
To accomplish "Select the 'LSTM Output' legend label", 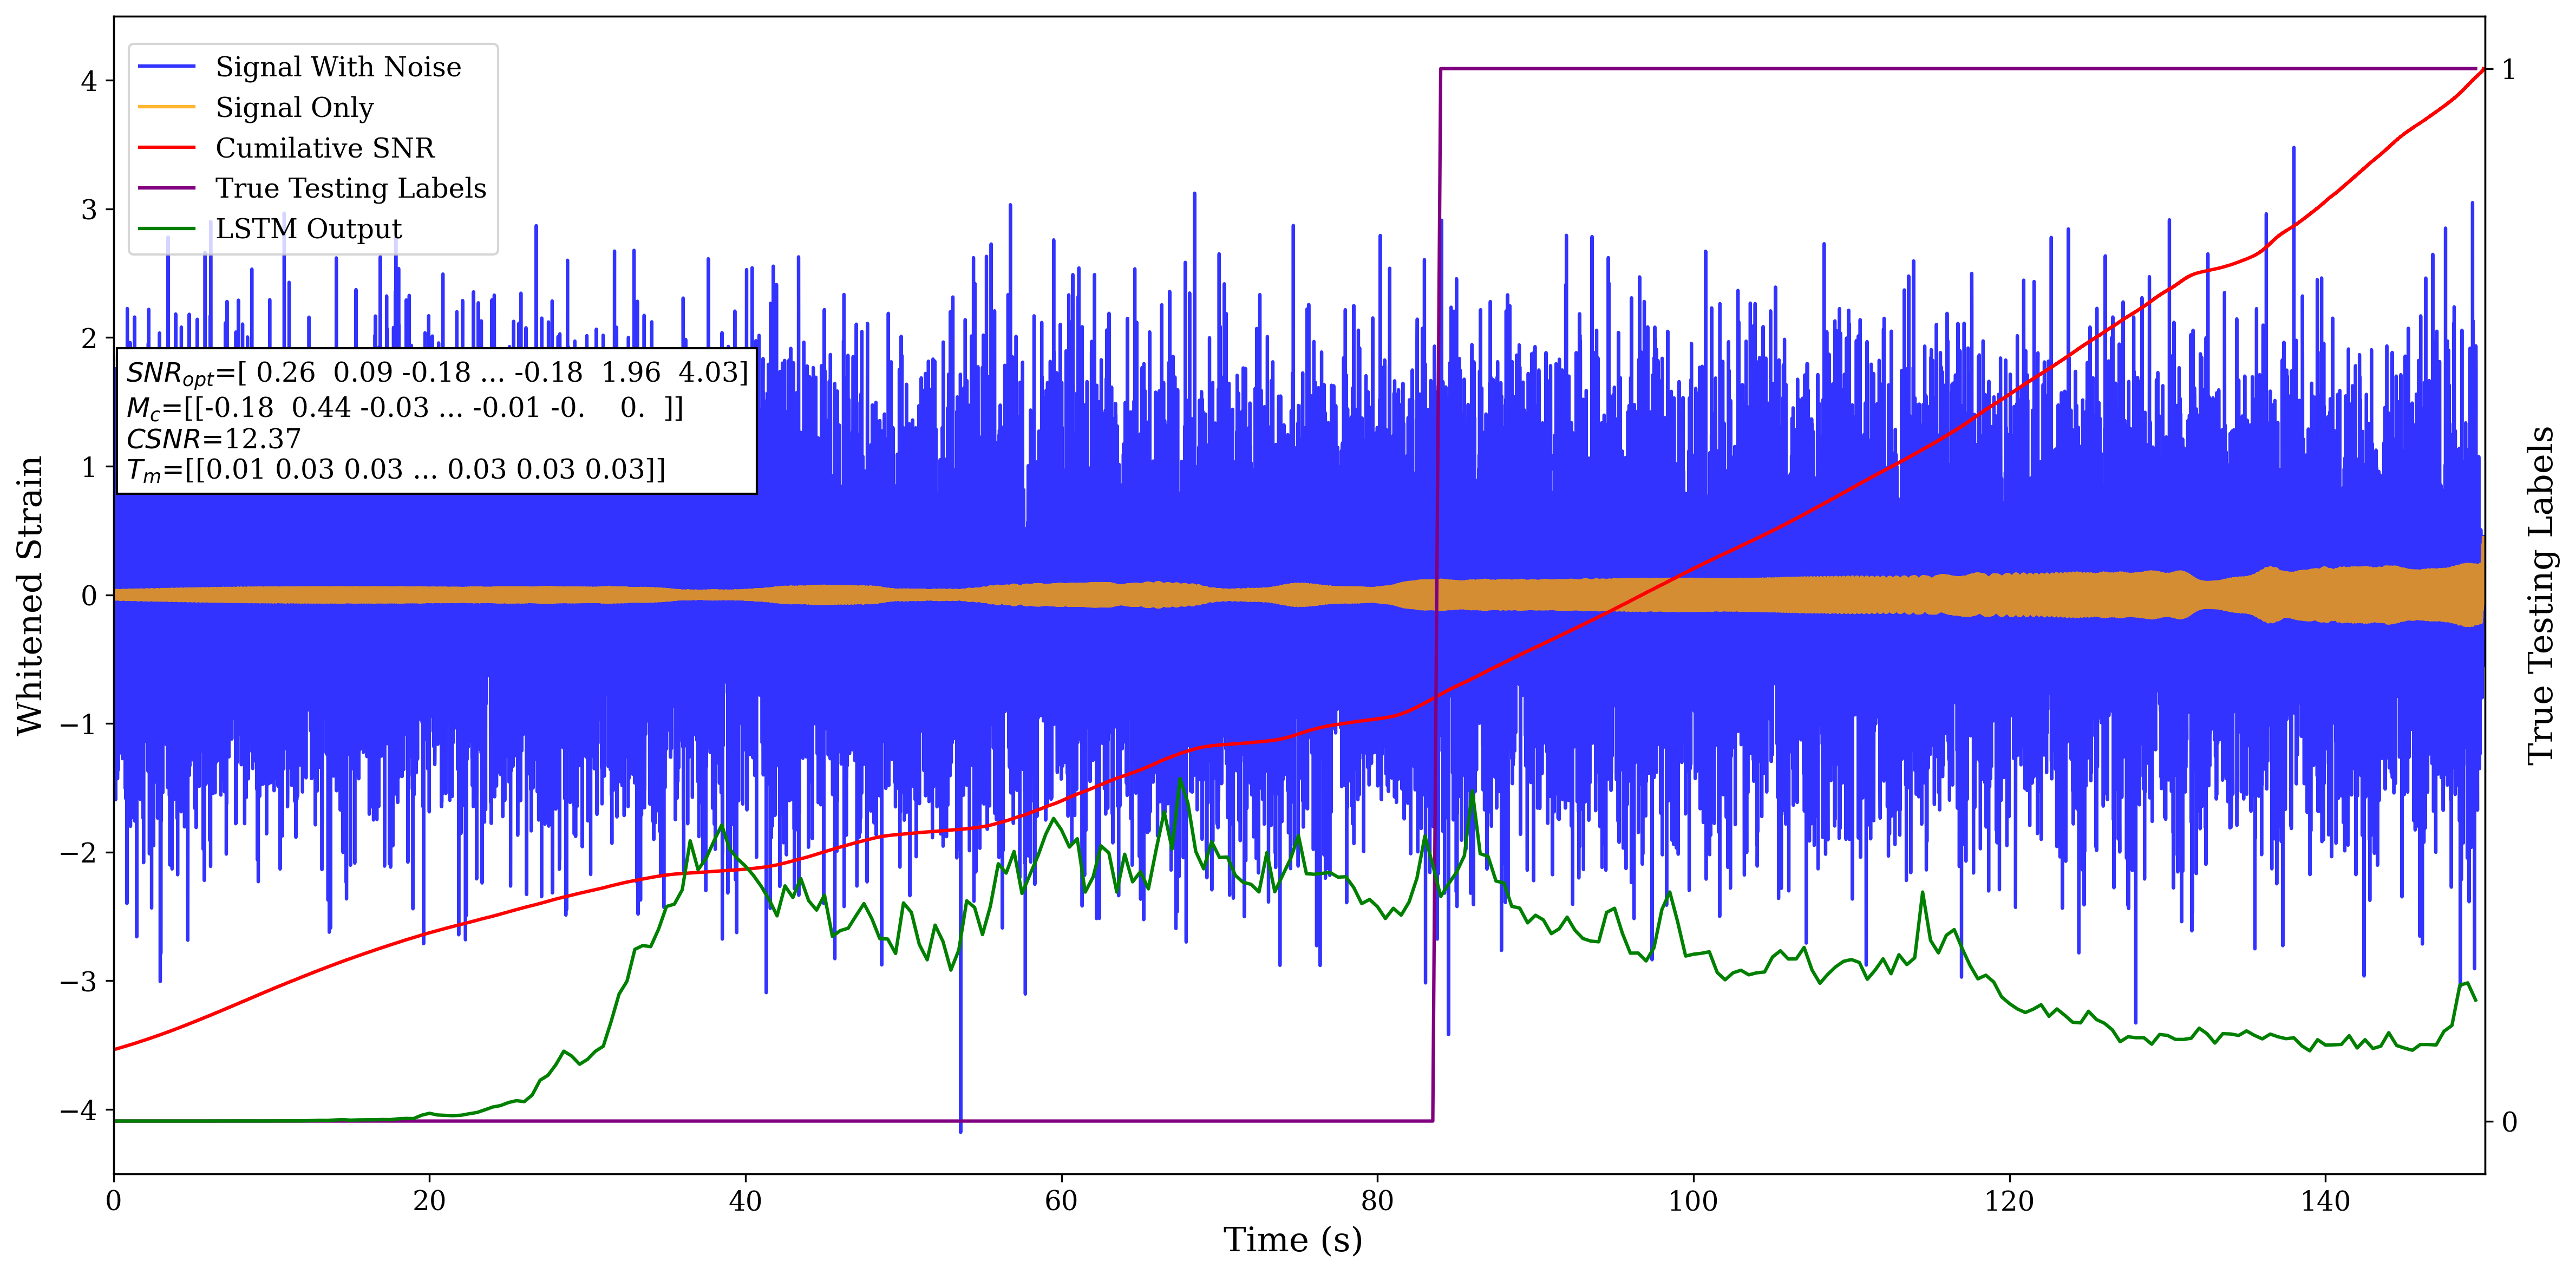I will coord(308,229).
